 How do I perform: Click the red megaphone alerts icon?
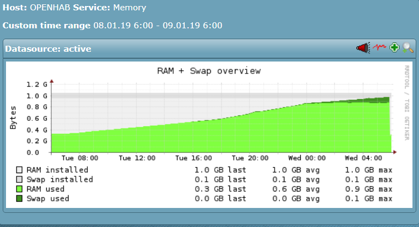[363, 48]
